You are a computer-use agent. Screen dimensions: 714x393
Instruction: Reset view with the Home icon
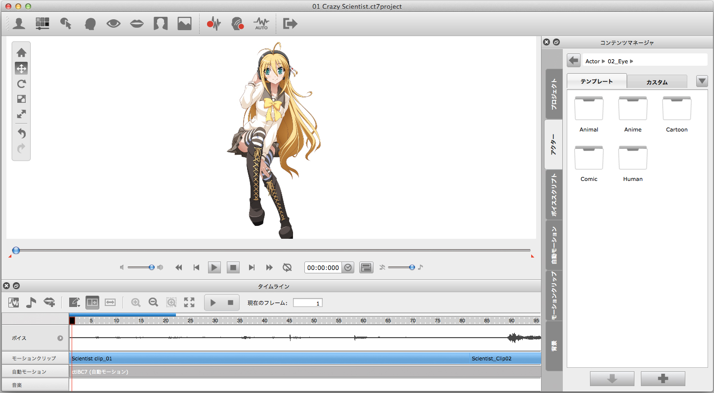point(21,52)
